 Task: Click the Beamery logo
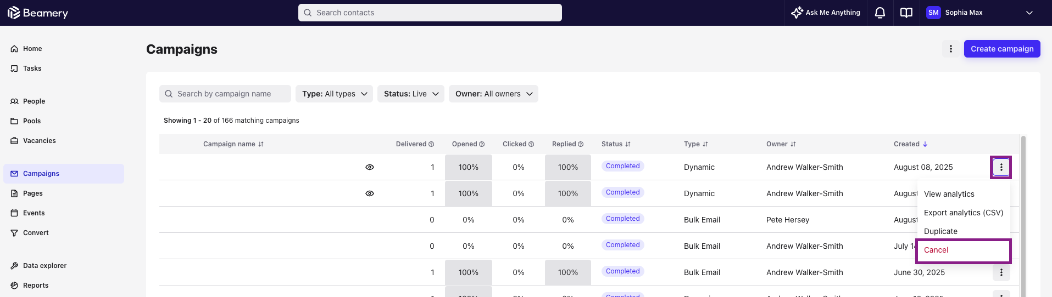(38, 13)
